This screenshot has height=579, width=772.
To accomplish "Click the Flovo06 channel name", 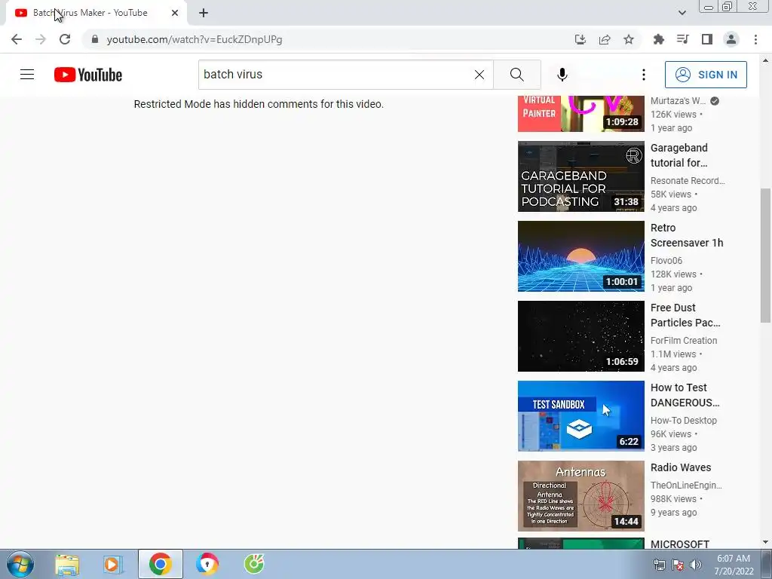I will [x=666, y=260].
